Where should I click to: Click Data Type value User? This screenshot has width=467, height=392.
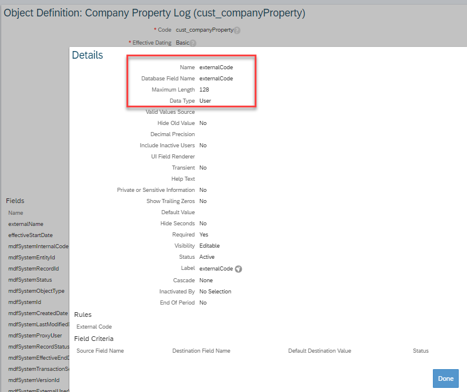point(205,101)
